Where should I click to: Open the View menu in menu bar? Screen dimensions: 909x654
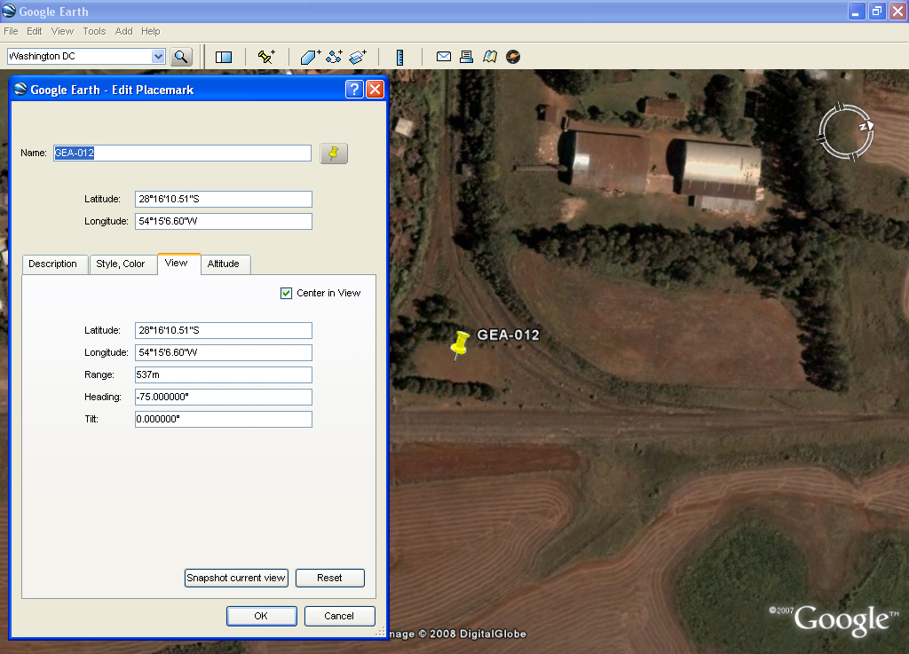point(62,31)
